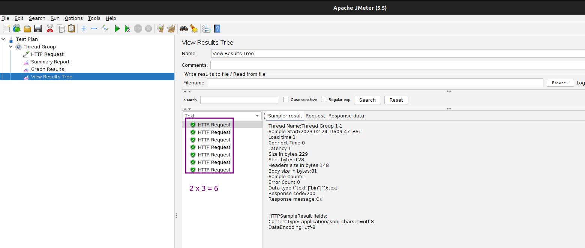The image size is (585, 248).
Task: Click the binoculars Search icon in toolbar
Action: coord(183,29)
